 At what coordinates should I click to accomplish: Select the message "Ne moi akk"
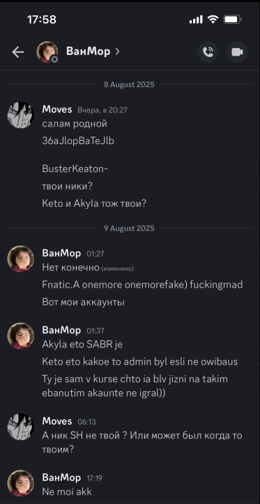point(67,491)
